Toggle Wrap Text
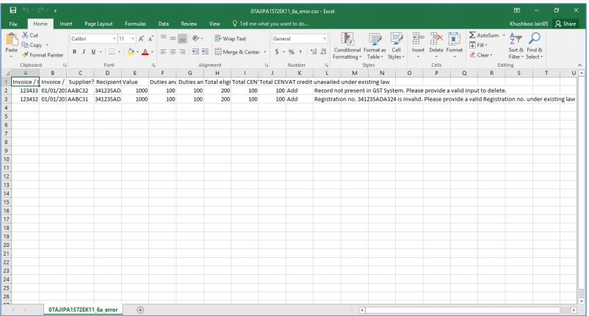 [x=231, y=38]
